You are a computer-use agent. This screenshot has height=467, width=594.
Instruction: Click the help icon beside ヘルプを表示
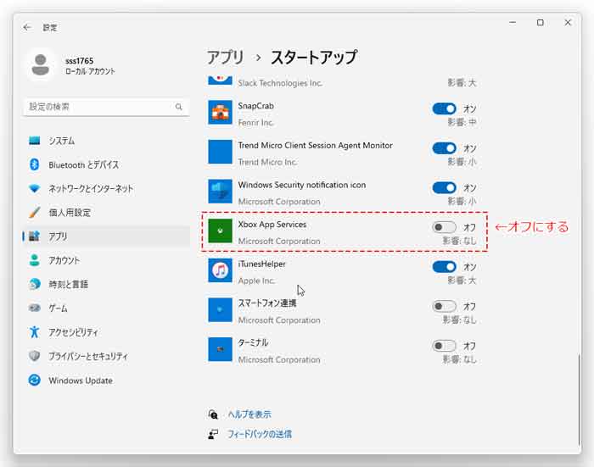point(213,414)
